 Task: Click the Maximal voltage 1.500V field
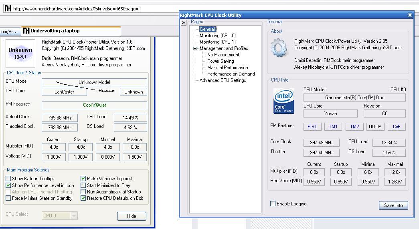tap(135, 157)
